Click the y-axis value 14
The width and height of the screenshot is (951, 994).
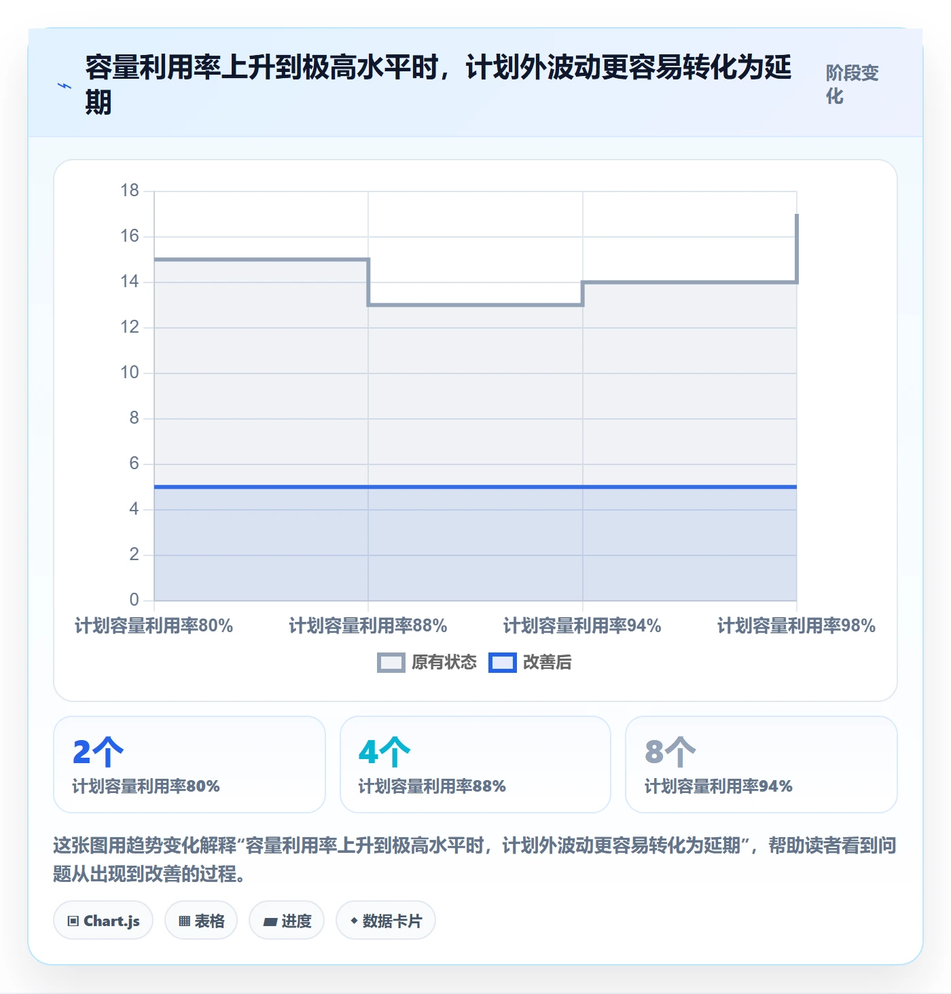(x=130, y=282)
